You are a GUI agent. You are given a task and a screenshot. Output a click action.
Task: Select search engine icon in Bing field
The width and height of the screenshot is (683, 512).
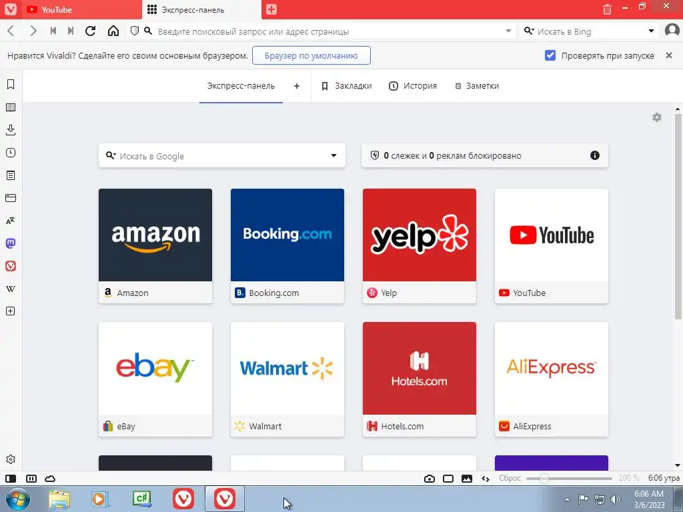pyautogui.click(x=529, y=31)
